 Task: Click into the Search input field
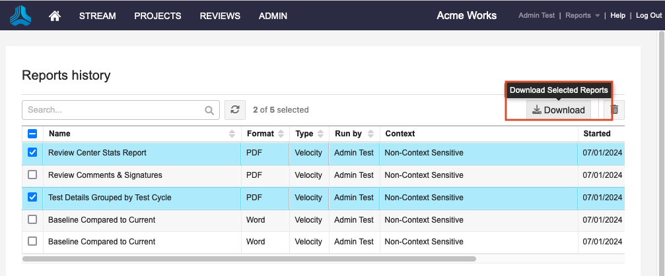pos(112,110)
